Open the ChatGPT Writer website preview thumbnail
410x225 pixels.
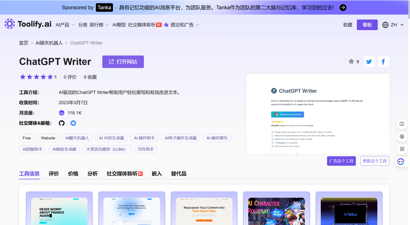[x=318, y=114]
